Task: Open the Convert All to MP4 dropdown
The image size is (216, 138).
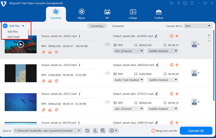Action: (x=198, y=26)
